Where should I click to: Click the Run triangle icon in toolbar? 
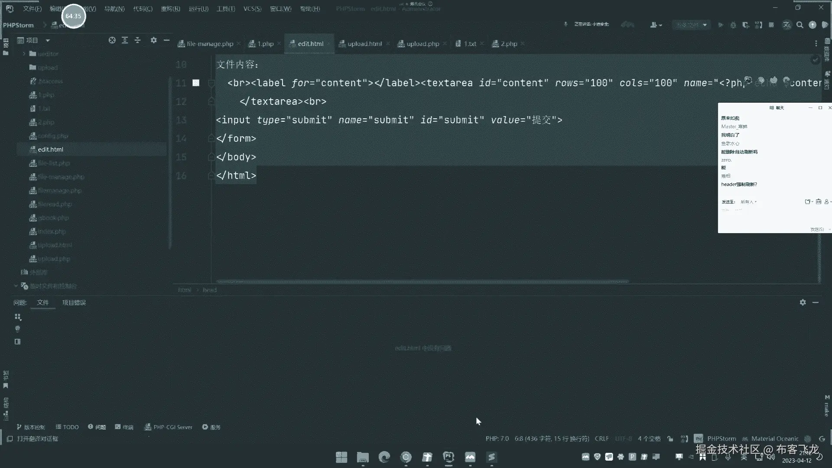(721, 25)
